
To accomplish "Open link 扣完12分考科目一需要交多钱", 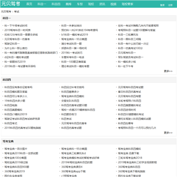I will (21, 34).
